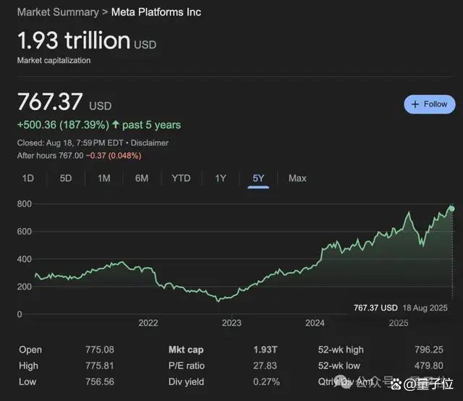This screenshot has height=401, width=463.
Task: Open the Max time range tab
Action: pos(297,178)
